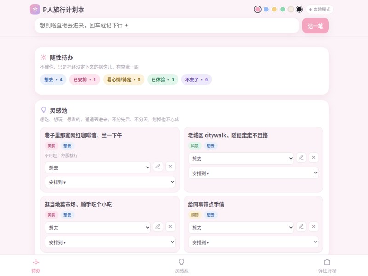Open status dropdown on 菜市场 card
Viewport: 368px width, 276px height.
coord(98,227)
